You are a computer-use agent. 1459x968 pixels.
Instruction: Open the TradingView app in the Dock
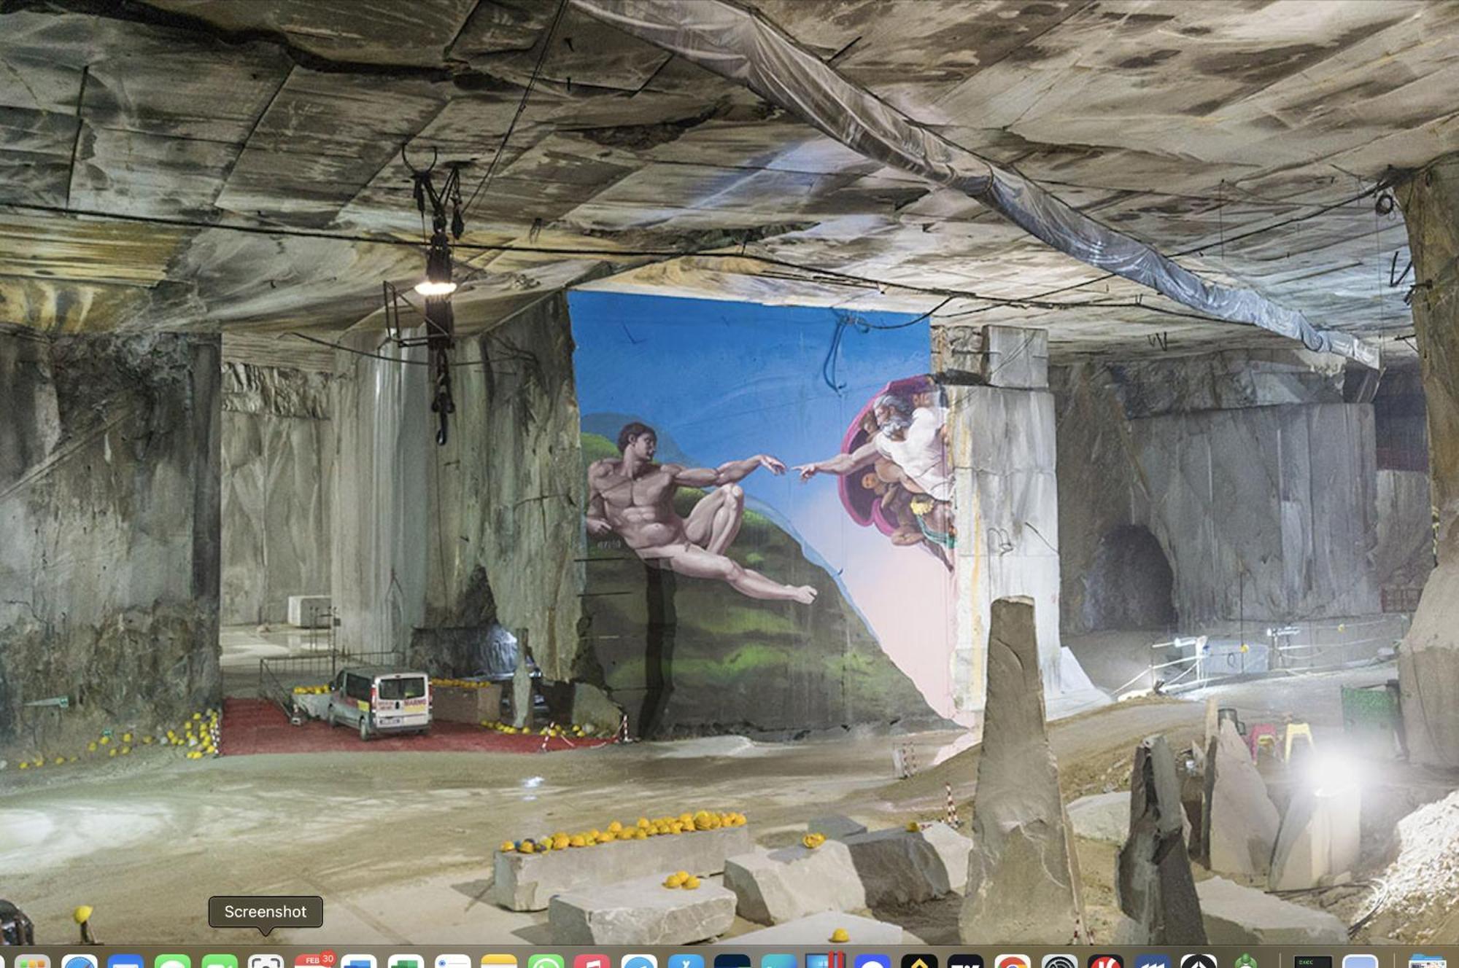tap(966, 962)
